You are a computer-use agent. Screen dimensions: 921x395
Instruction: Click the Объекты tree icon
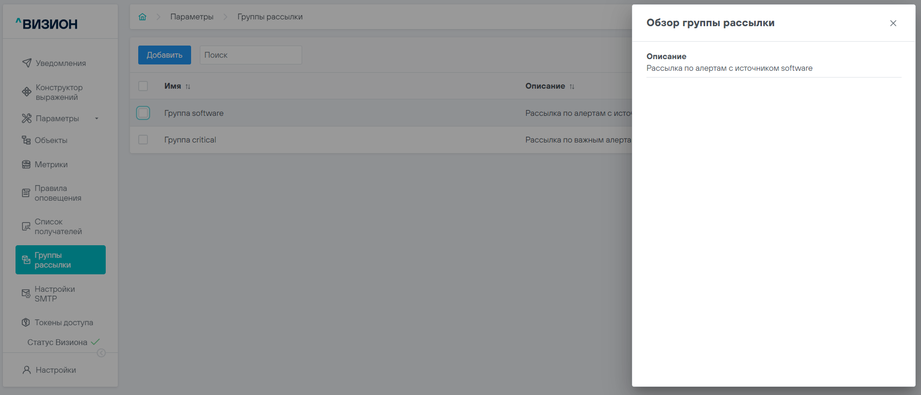point(26,140)
